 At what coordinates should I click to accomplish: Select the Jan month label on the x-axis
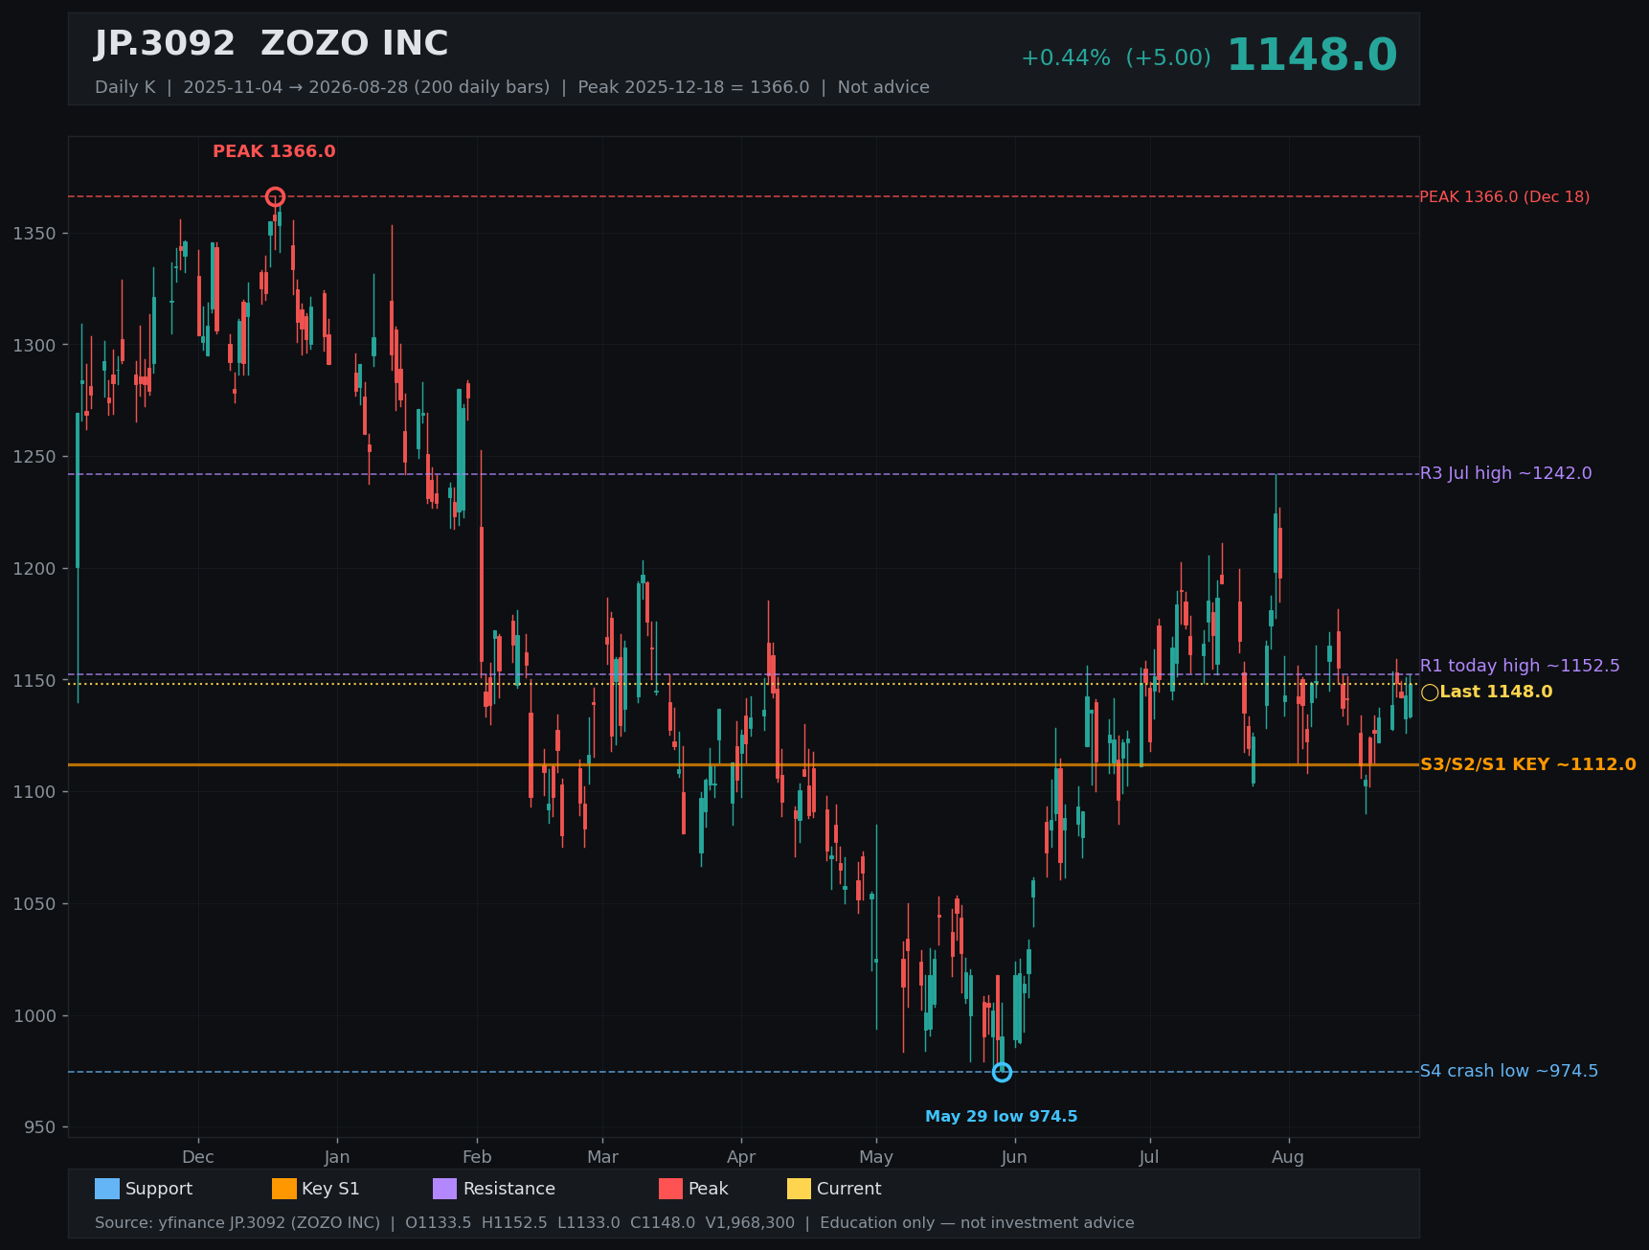pyautogui.click(x=337, y=1157)
